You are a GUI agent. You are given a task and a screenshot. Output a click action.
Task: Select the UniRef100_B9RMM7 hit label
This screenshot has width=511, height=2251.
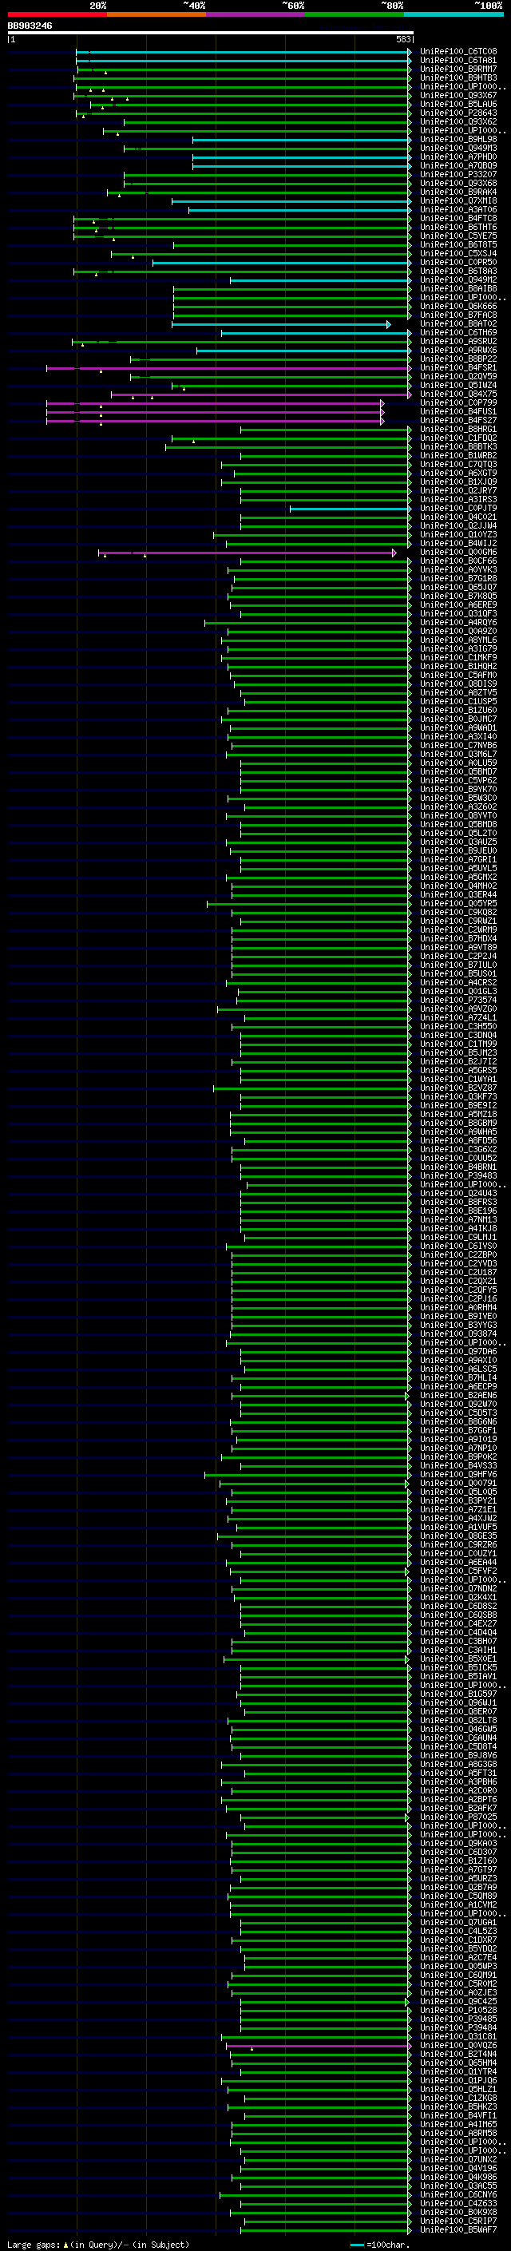458,69
